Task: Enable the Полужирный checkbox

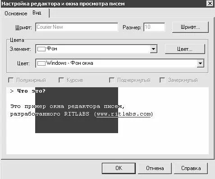Action: pos(11,80)
